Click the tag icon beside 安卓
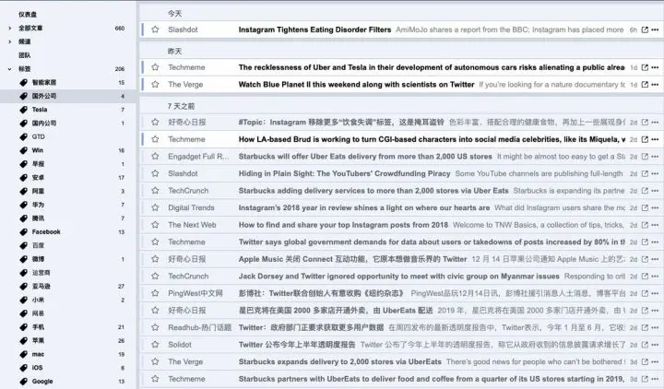This screenshot has height=389, width=664. (x=24, y=177)
